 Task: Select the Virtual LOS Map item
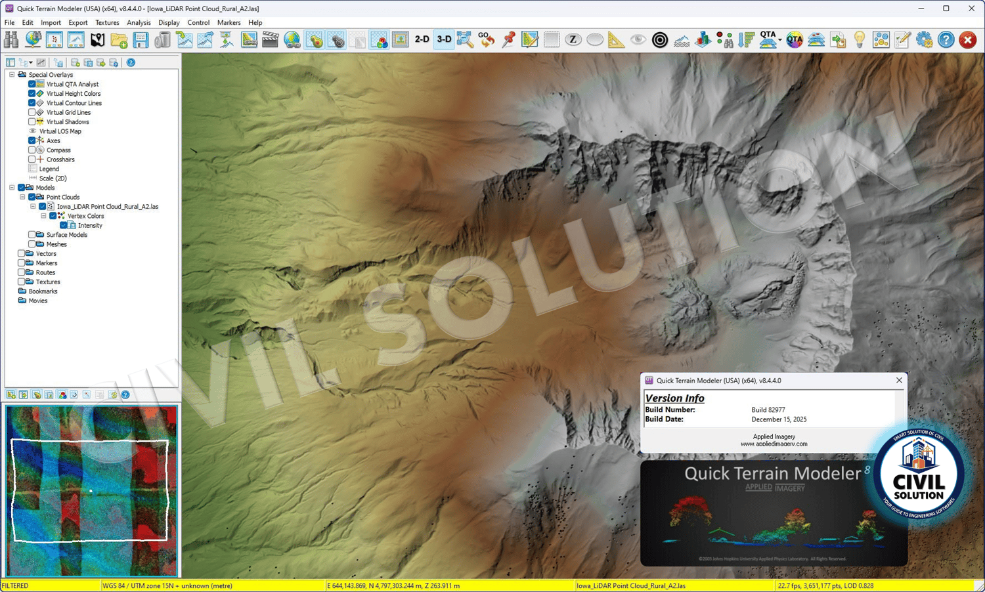click(60, 131)
